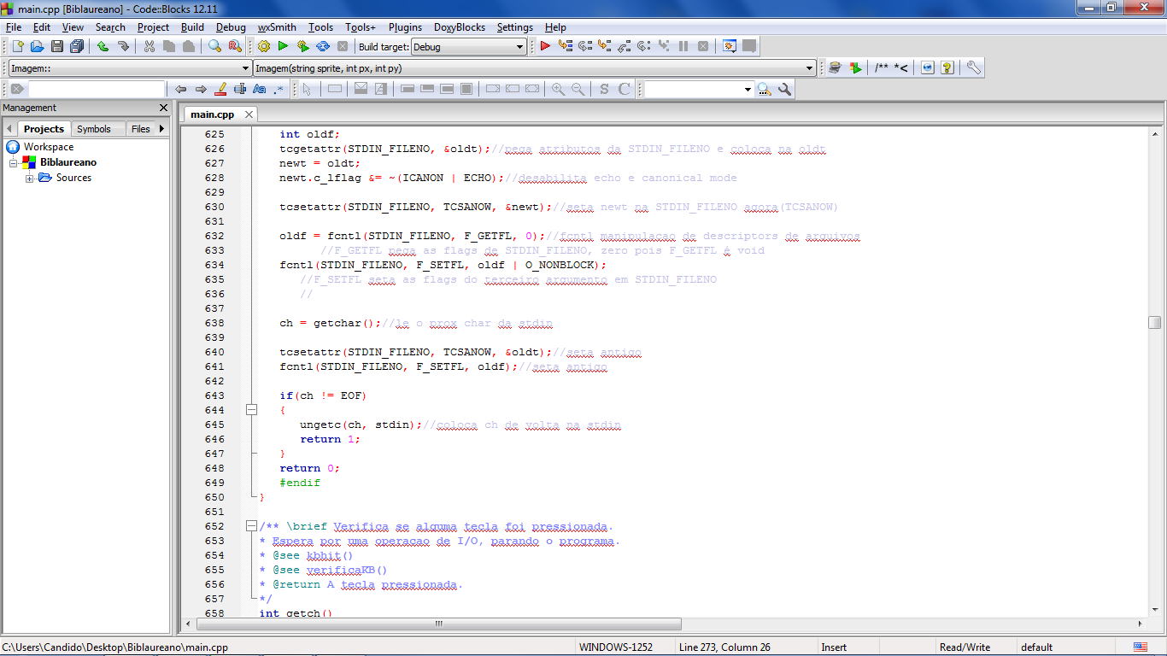
Task: Collapse code fold at line 644
Action: pyautogui.click(x=251, y=410)
